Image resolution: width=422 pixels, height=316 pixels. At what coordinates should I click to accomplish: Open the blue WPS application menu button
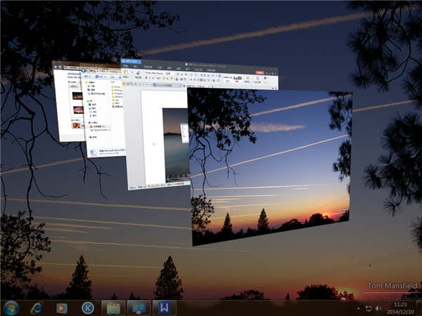point(131,62)
